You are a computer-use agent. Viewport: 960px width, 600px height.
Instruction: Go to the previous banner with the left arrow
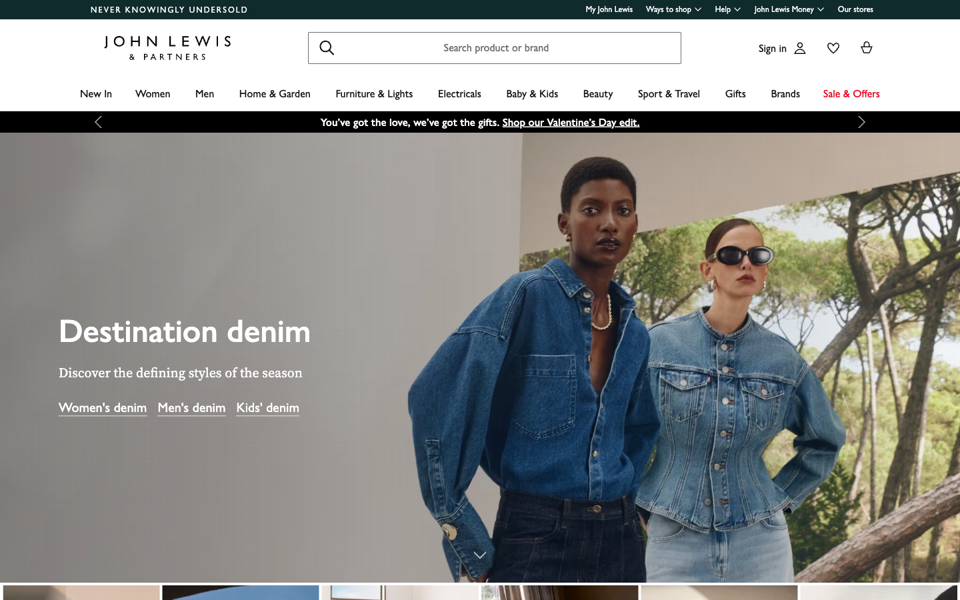coord(98,122)
